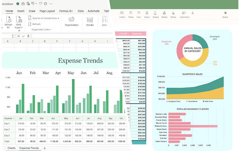Click the 'Exp 1' row label cell
240x151 pixels.
pos(9,123)
